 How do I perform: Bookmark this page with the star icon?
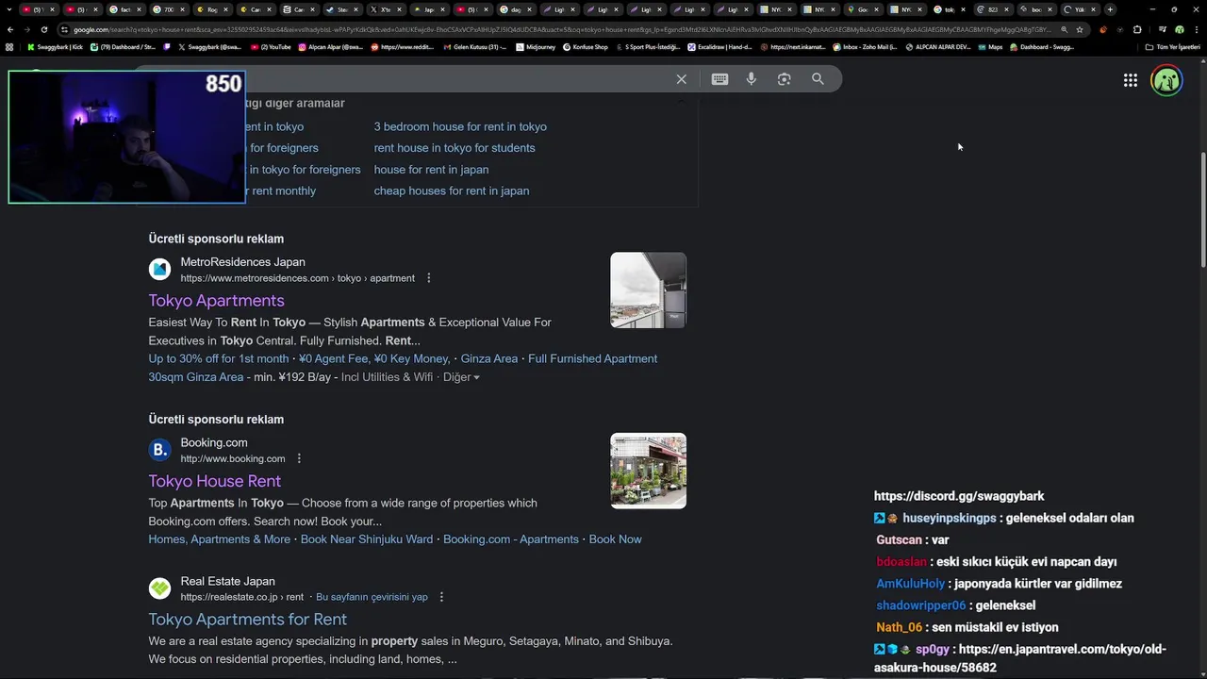click(1080, 29)
